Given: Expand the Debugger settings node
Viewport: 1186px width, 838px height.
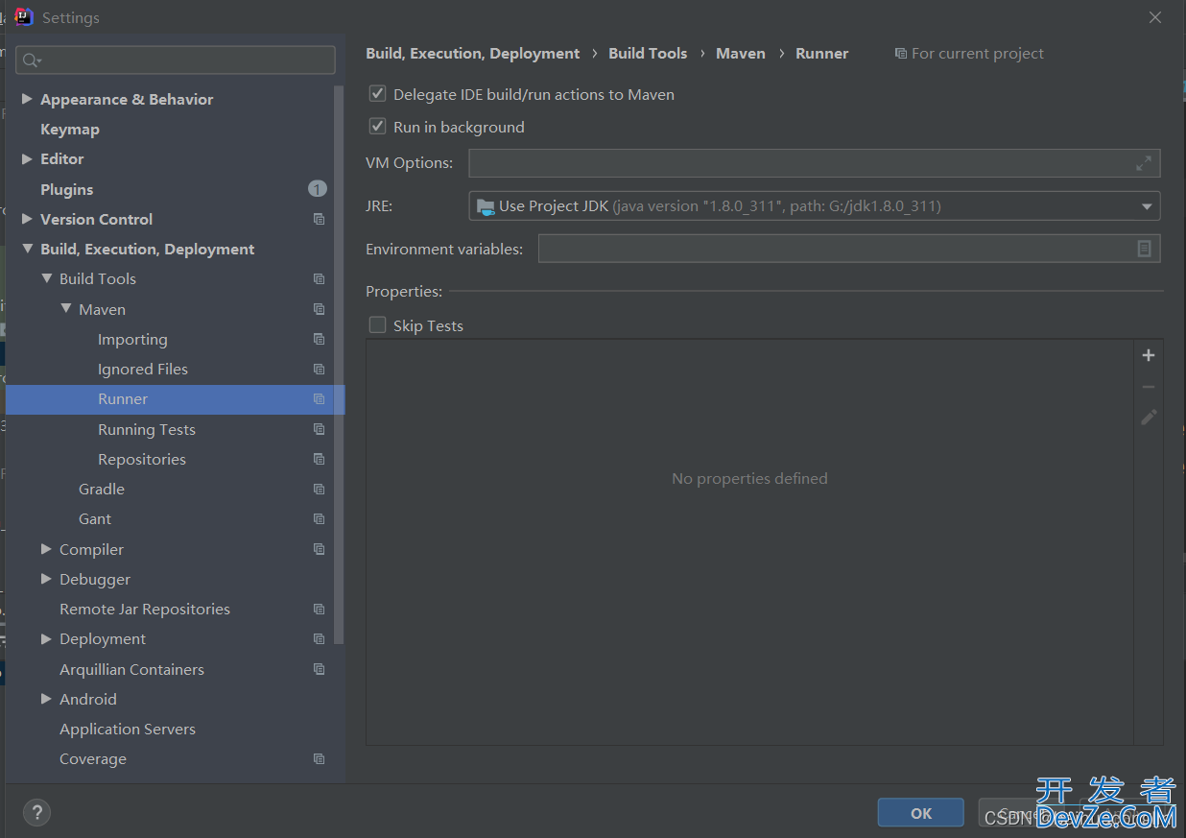Looking at the screenshot, I should point(46,580).
